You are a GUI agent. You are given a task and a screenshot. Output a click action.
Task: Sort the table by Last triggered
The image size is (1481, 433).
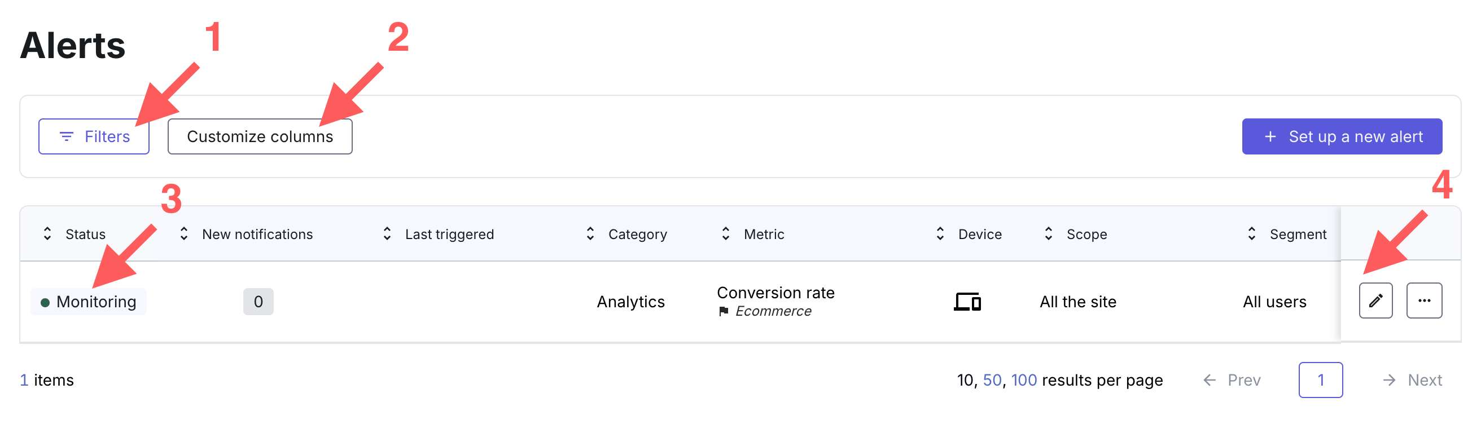pyautogui.click(x=388, y=234)
